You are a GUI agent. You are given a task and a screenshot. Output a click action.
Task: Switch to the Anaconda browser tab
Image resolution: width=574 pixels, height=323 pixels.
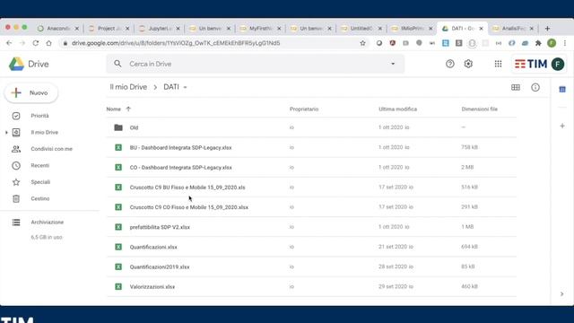click(x=57, y=28)
